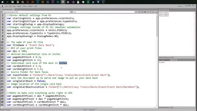197x111 pixels.
Task: Click the Stop script button
Action: [145, 12]
